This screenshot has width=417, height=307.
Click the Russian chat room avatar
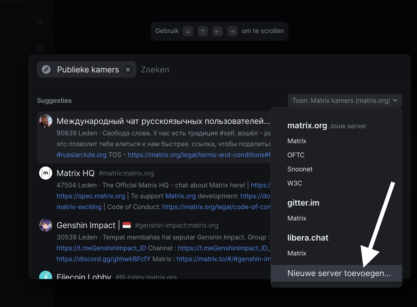click(46, 121)
